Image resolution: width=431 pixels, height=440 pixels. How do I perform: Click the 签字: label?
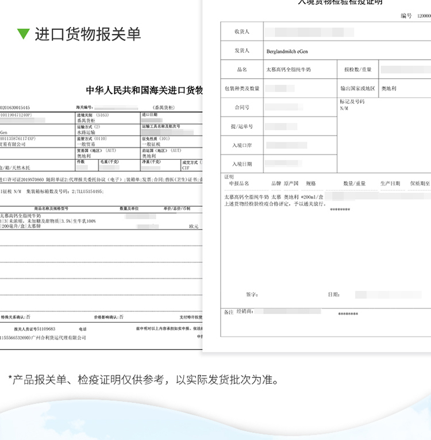(252, 295)
